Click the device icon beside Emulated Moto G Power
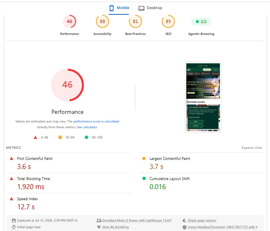This screenshot has height=231, width=270. tap(99, 220)
